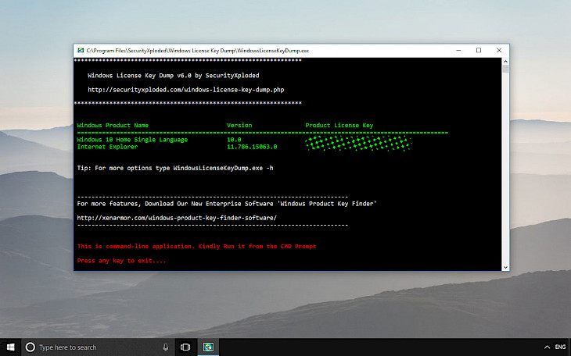Viewport: 571px width, 356px height.
Task: Maximize the console window
Action: (x=479, y=50)
